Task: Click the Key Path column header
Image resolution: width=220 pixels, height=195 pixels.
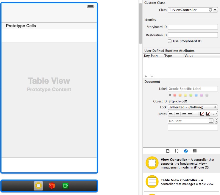Action: click(153, 56)
